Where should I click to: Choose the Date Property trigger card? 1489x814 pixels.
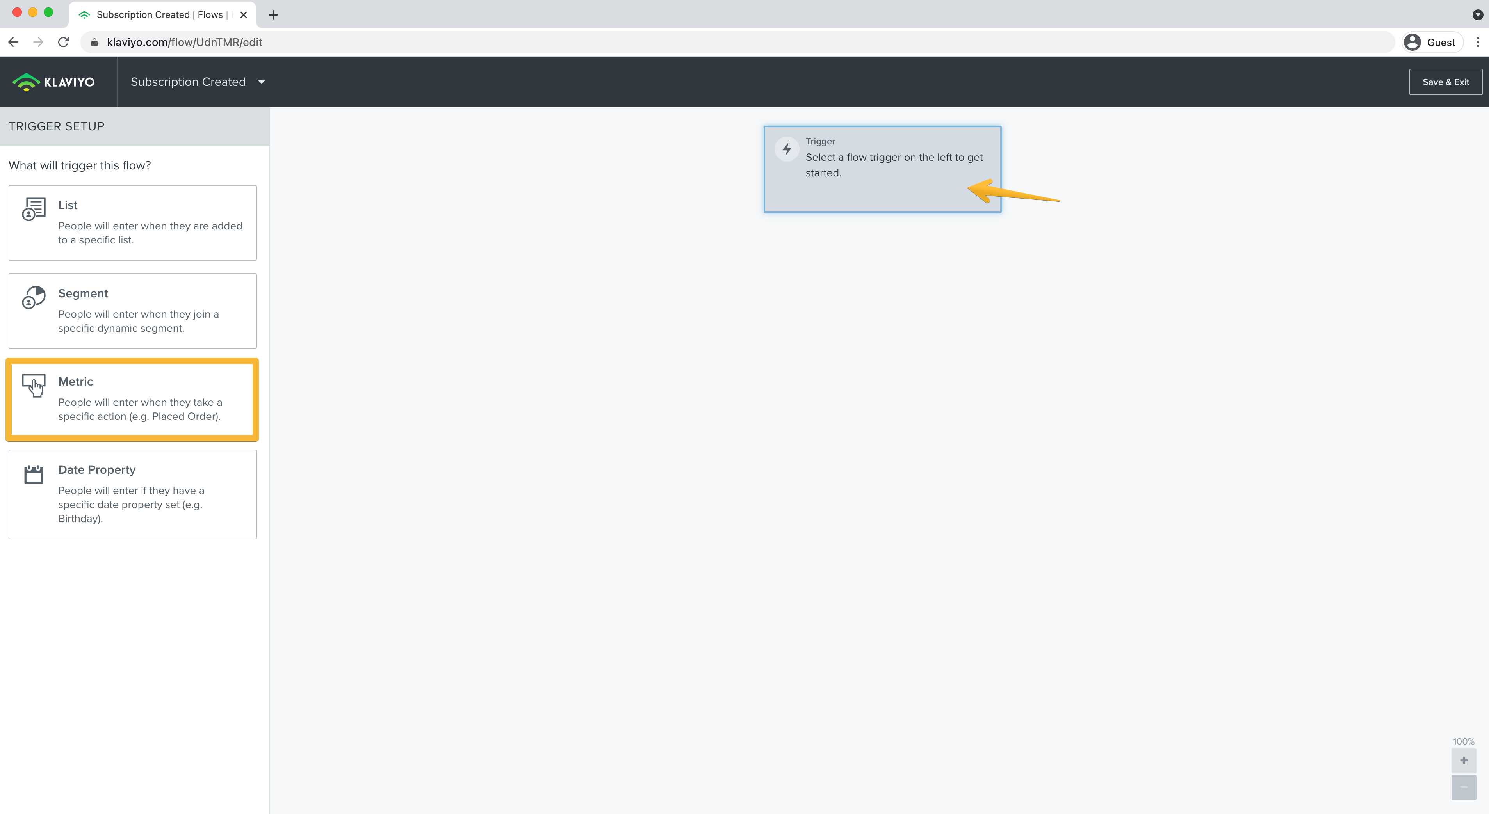click(x=132, y=494)
